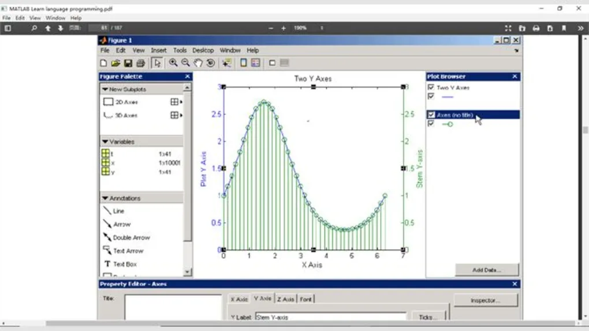Screen dimensions: 589x331
Task: Select the Pan hand tool
Action: 198,63
